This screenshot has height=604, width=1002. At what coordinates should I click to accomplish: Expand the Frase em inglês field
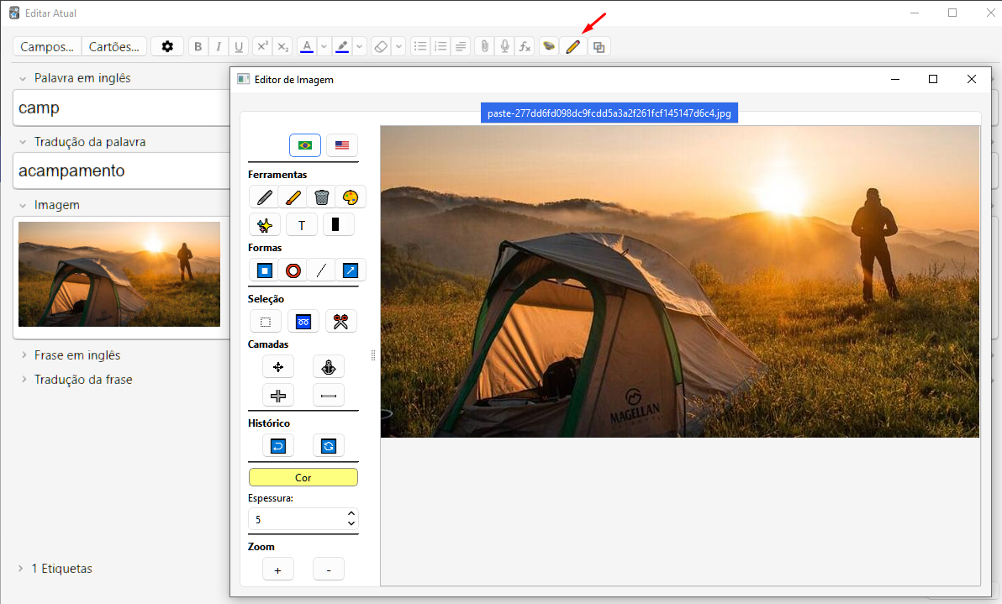tap(23, 355)
